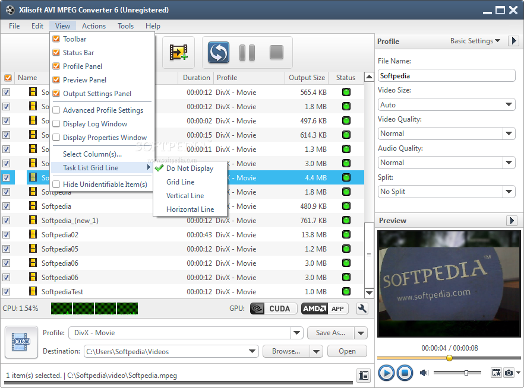
Task: Toggle the select-all checkbox in Name header
Action: 8,78
